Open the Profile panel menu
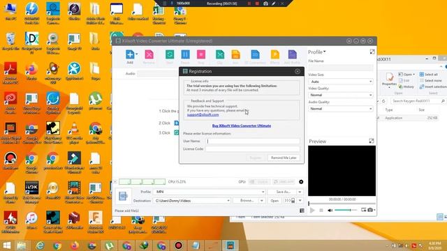The height and width of the screenshot is (251, 447). (316, 52)
